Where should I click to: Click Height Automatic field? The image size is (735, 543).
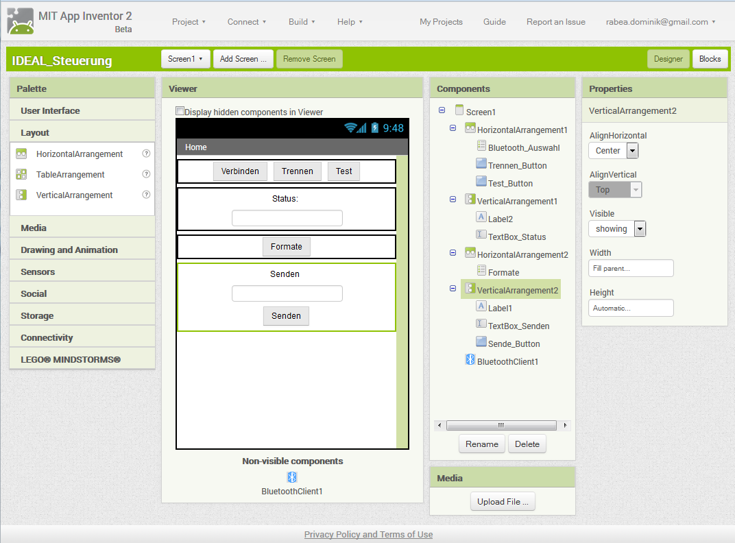631,308
